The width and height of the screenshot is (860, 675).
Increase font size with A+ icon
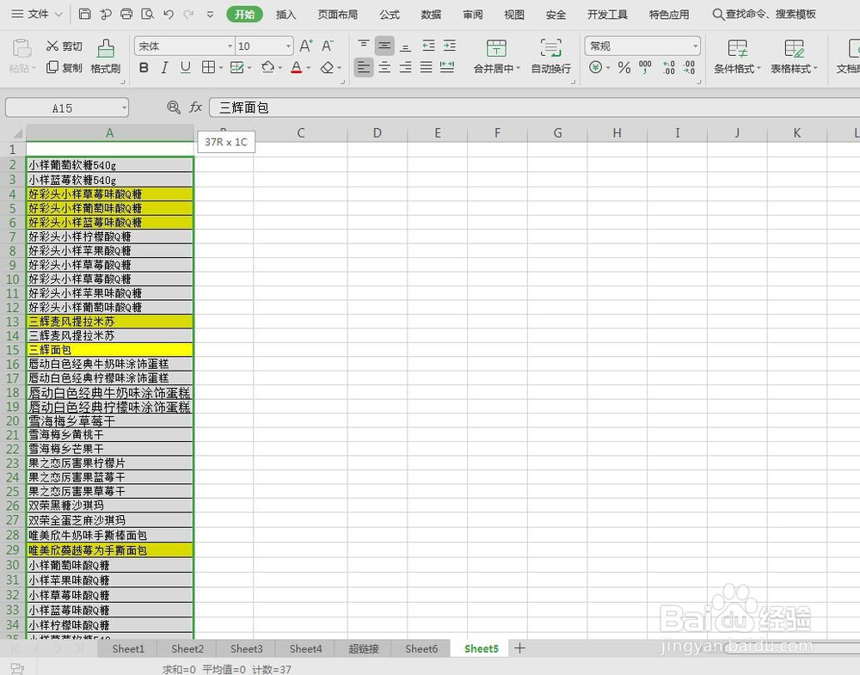[x=306, y=46]
